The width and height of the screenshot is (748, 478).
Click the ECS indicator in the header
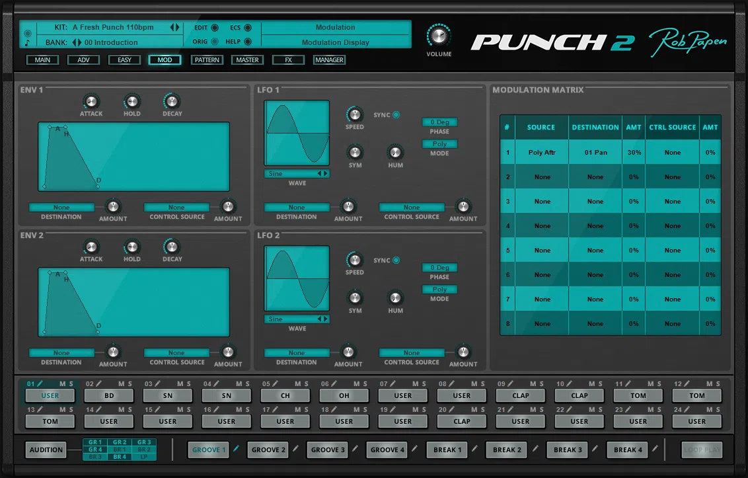pos(248,28)
